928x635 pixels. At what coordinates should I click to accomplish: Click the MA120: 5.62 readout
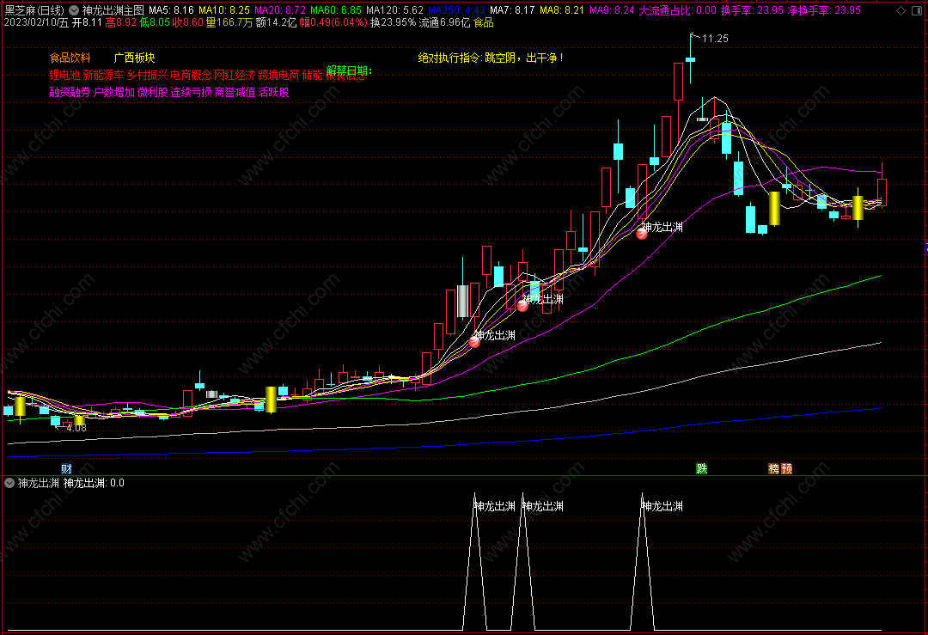[x=394, y=10]
